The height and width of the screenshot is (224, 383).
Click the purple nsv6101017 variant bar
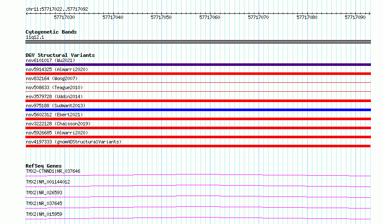click(198, 65)
